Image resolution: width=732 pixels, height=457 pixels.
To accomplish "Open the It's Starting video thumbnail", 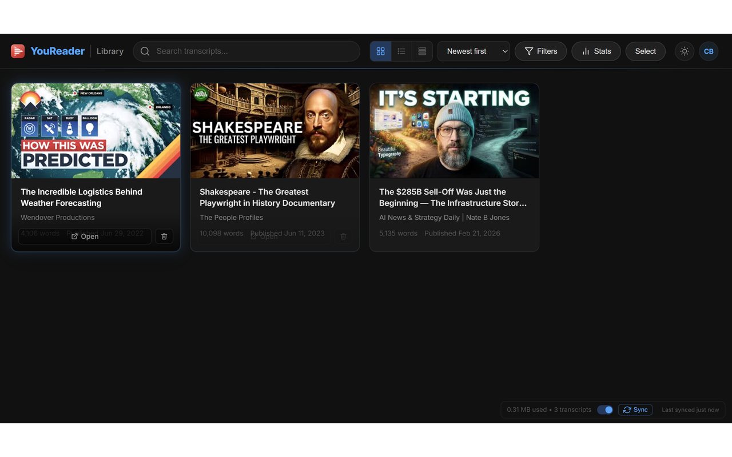I will click(x=454, y=131).
